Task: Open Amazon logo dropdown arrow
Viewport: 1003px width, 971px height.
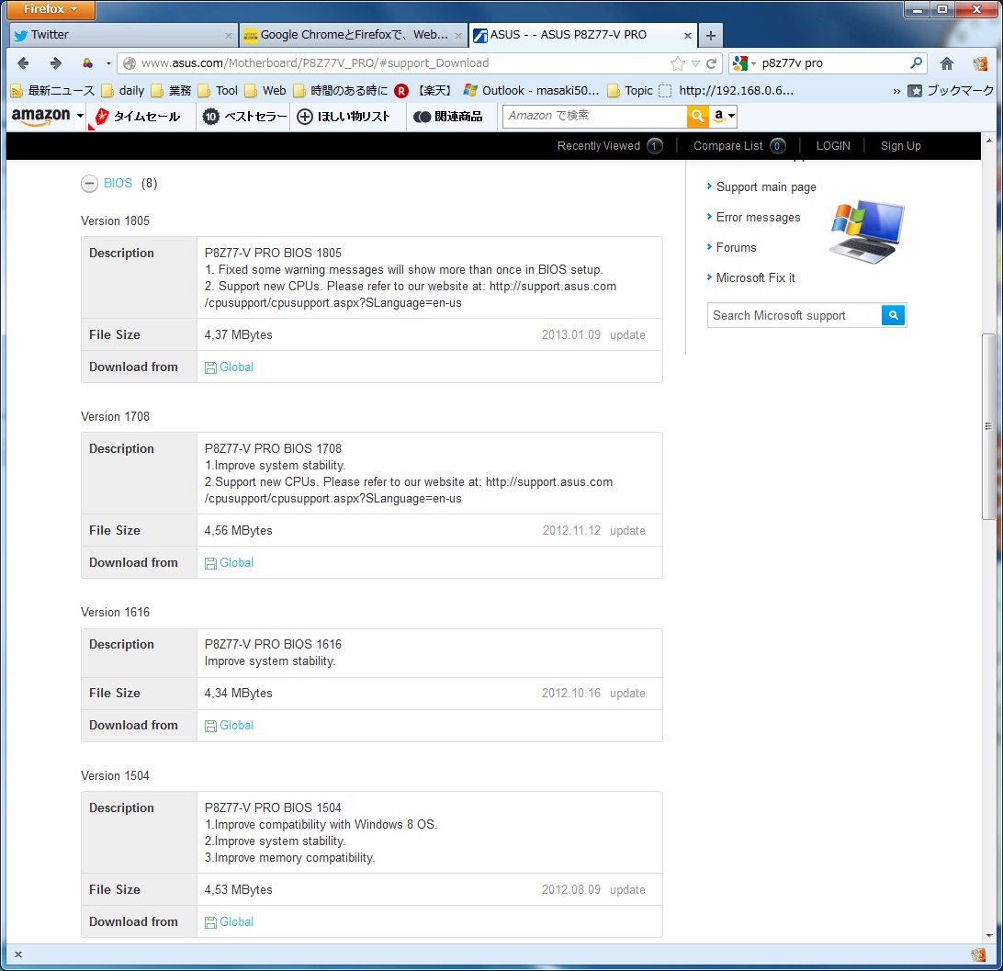Action: coord(81,116)
